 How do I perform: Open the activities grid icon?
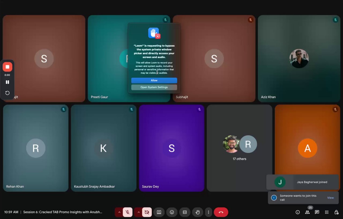coord(327,212)
